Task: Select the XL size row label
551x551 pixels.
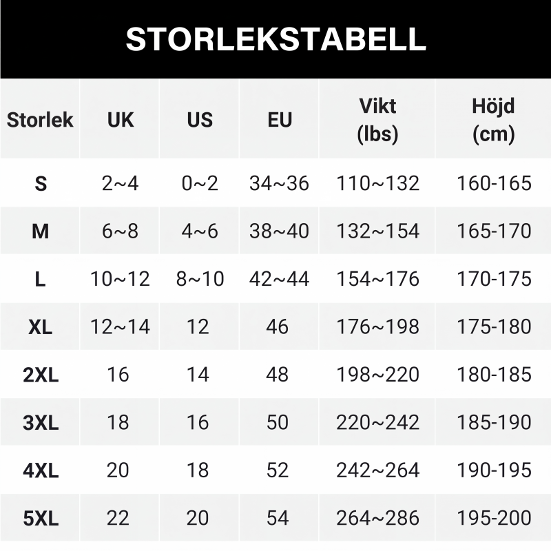Action: coord(40,326)
